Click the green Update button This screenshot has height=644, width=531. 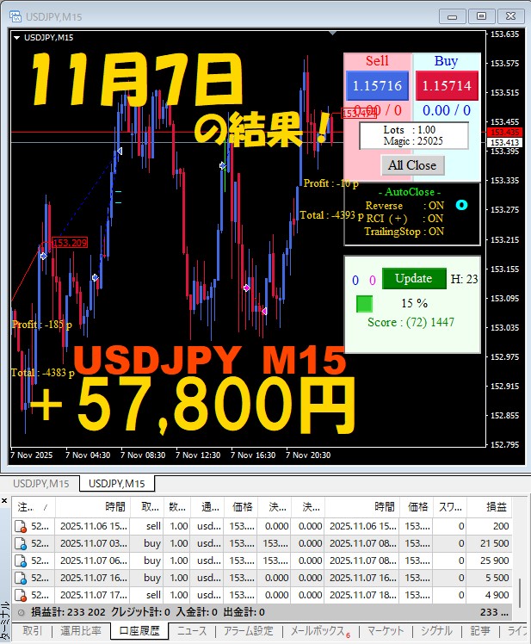tap(414, 278)
